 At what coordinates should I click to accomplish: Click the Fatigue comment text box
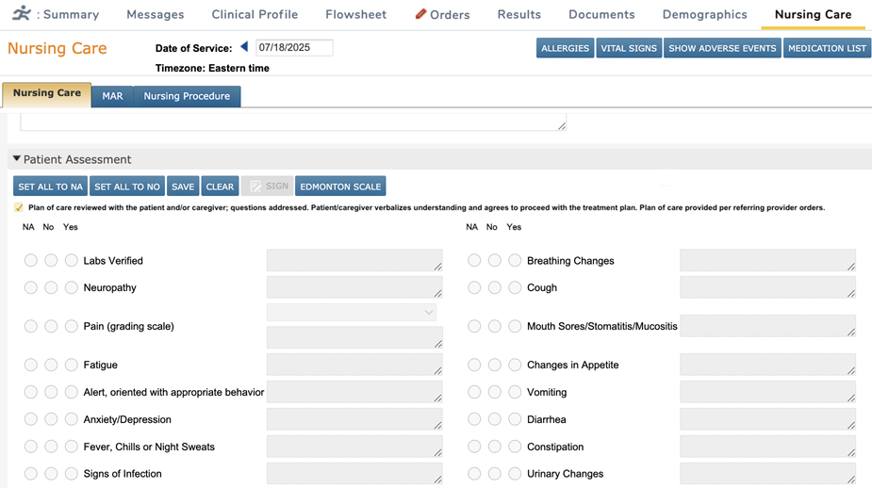[x=354, y=365]
